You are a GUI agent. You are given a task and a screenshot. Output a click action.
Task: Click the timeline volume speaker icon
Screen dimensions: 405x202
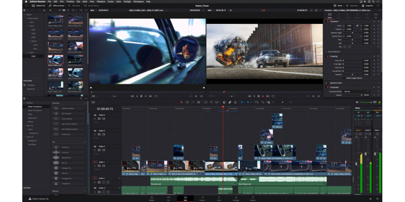coord(357,102)
